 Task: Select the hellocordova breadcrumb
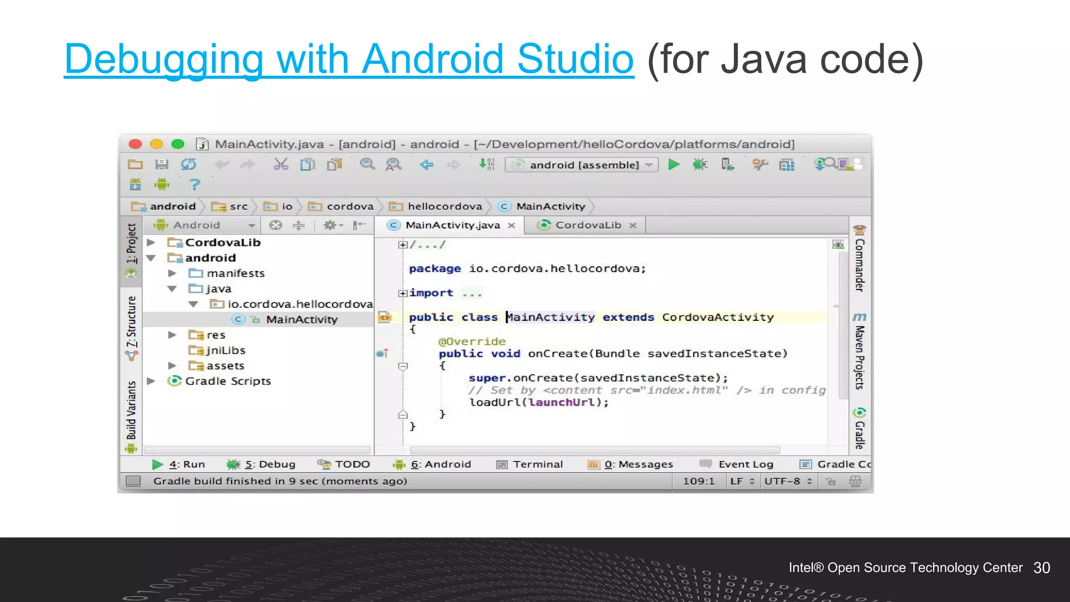pos(436,206)
